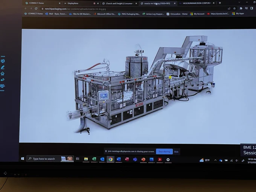
Task: Open the tab search dropdown arrow
Action: tap(239, 3)
